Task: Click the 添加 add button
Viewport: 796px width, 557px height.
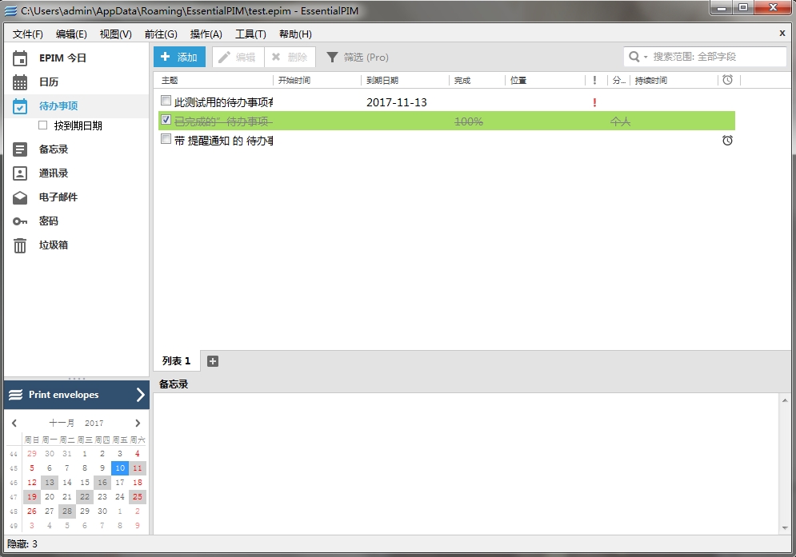Action: pos(179,58)
